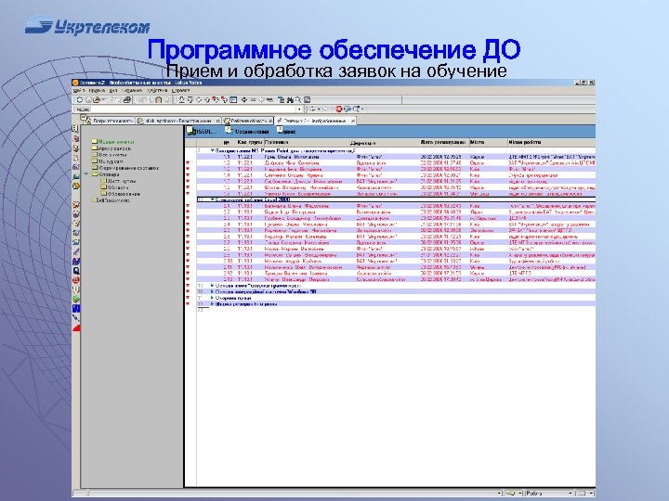Expand the Windows 98 category
This screenshot has width=669, height=501.
(212, 292)
